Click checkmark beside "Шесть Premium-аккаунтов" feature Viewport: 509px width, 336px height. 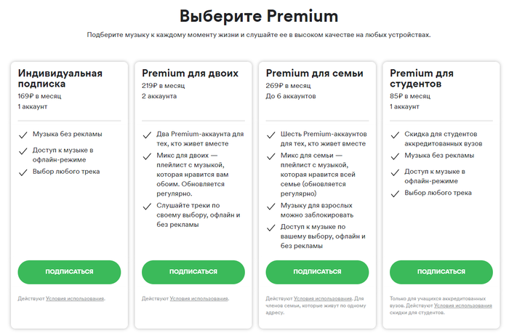coord(270,135)
